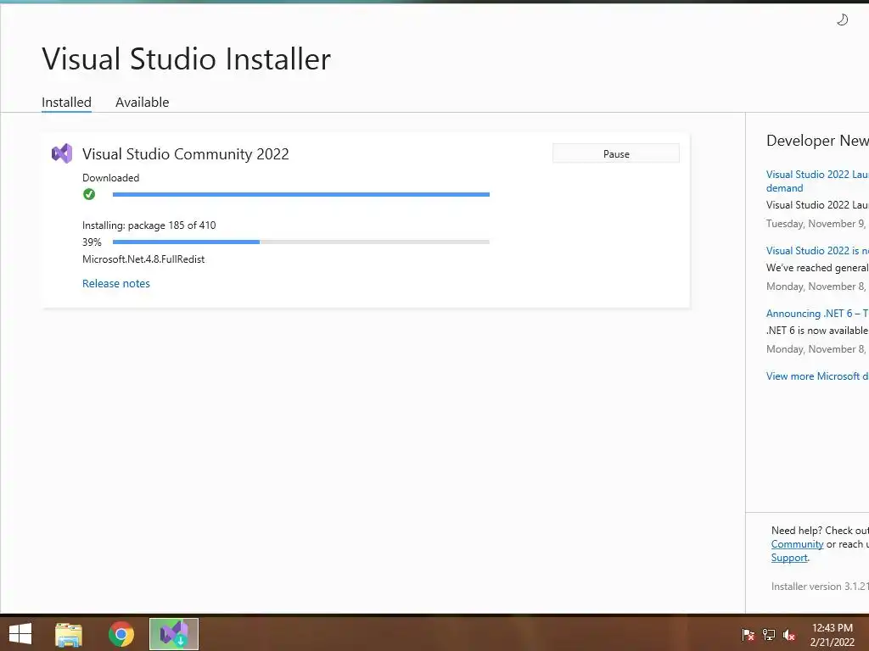Click the network status tray icon

(769, 634)
